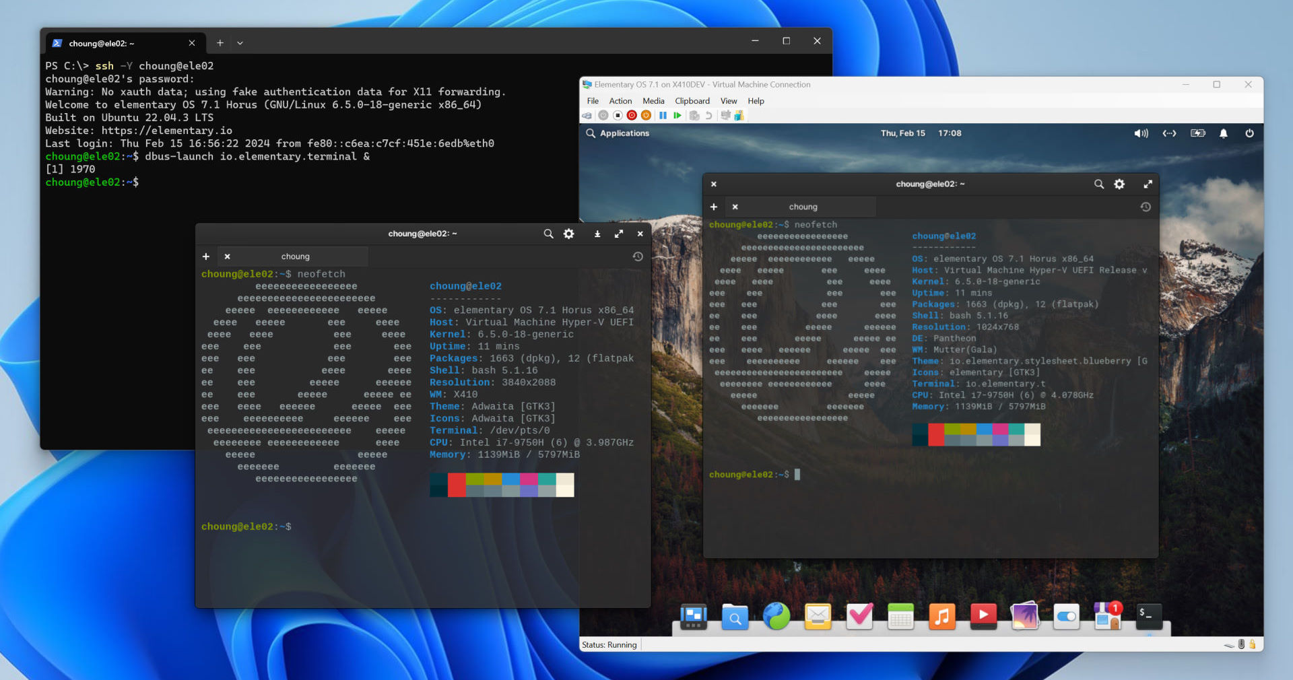Image resolution: width=1293 pixels, height=680 pixels.
Task: Click the plus button in Windows Terminal tab bar
Action: (x=220, y=43)
